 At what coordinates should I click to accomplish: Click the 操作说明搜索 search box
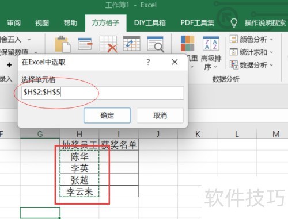[x=265, y=23]
